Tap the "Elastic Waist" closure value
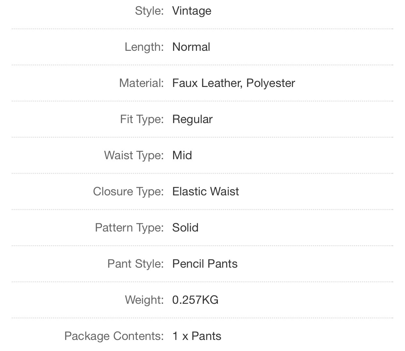Screen dimensions: 405x351 coord(205,191)
